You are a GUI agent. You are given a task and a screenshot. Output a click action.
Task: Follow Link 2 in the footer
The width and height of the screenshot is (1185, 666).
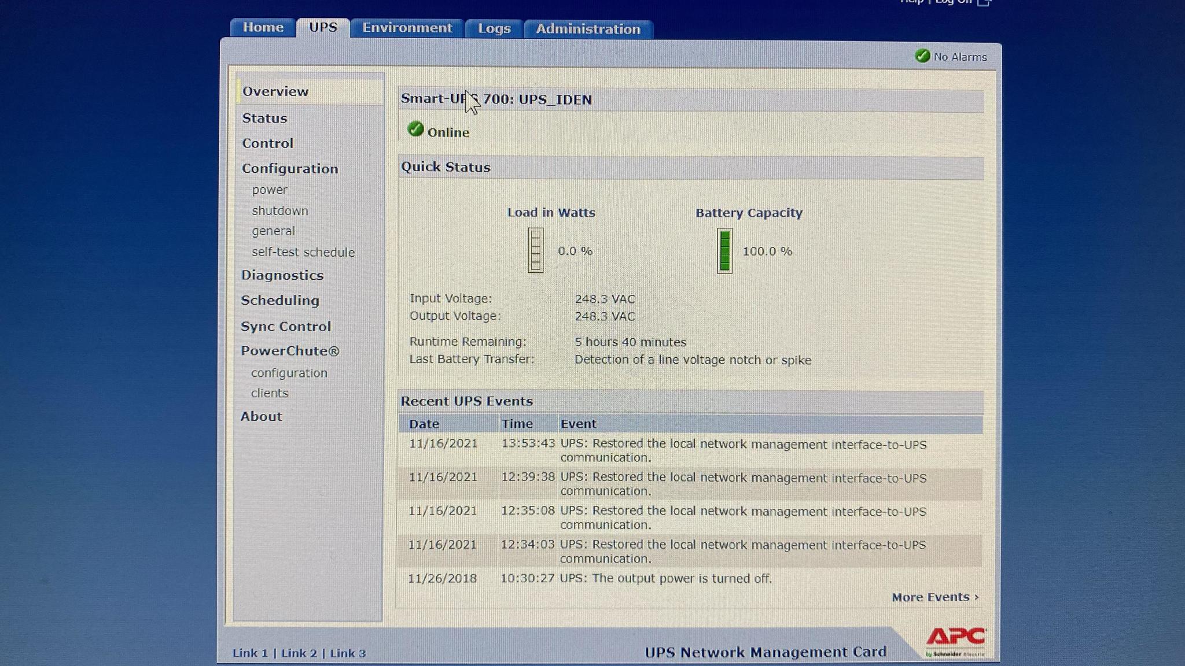click(299, 653)
